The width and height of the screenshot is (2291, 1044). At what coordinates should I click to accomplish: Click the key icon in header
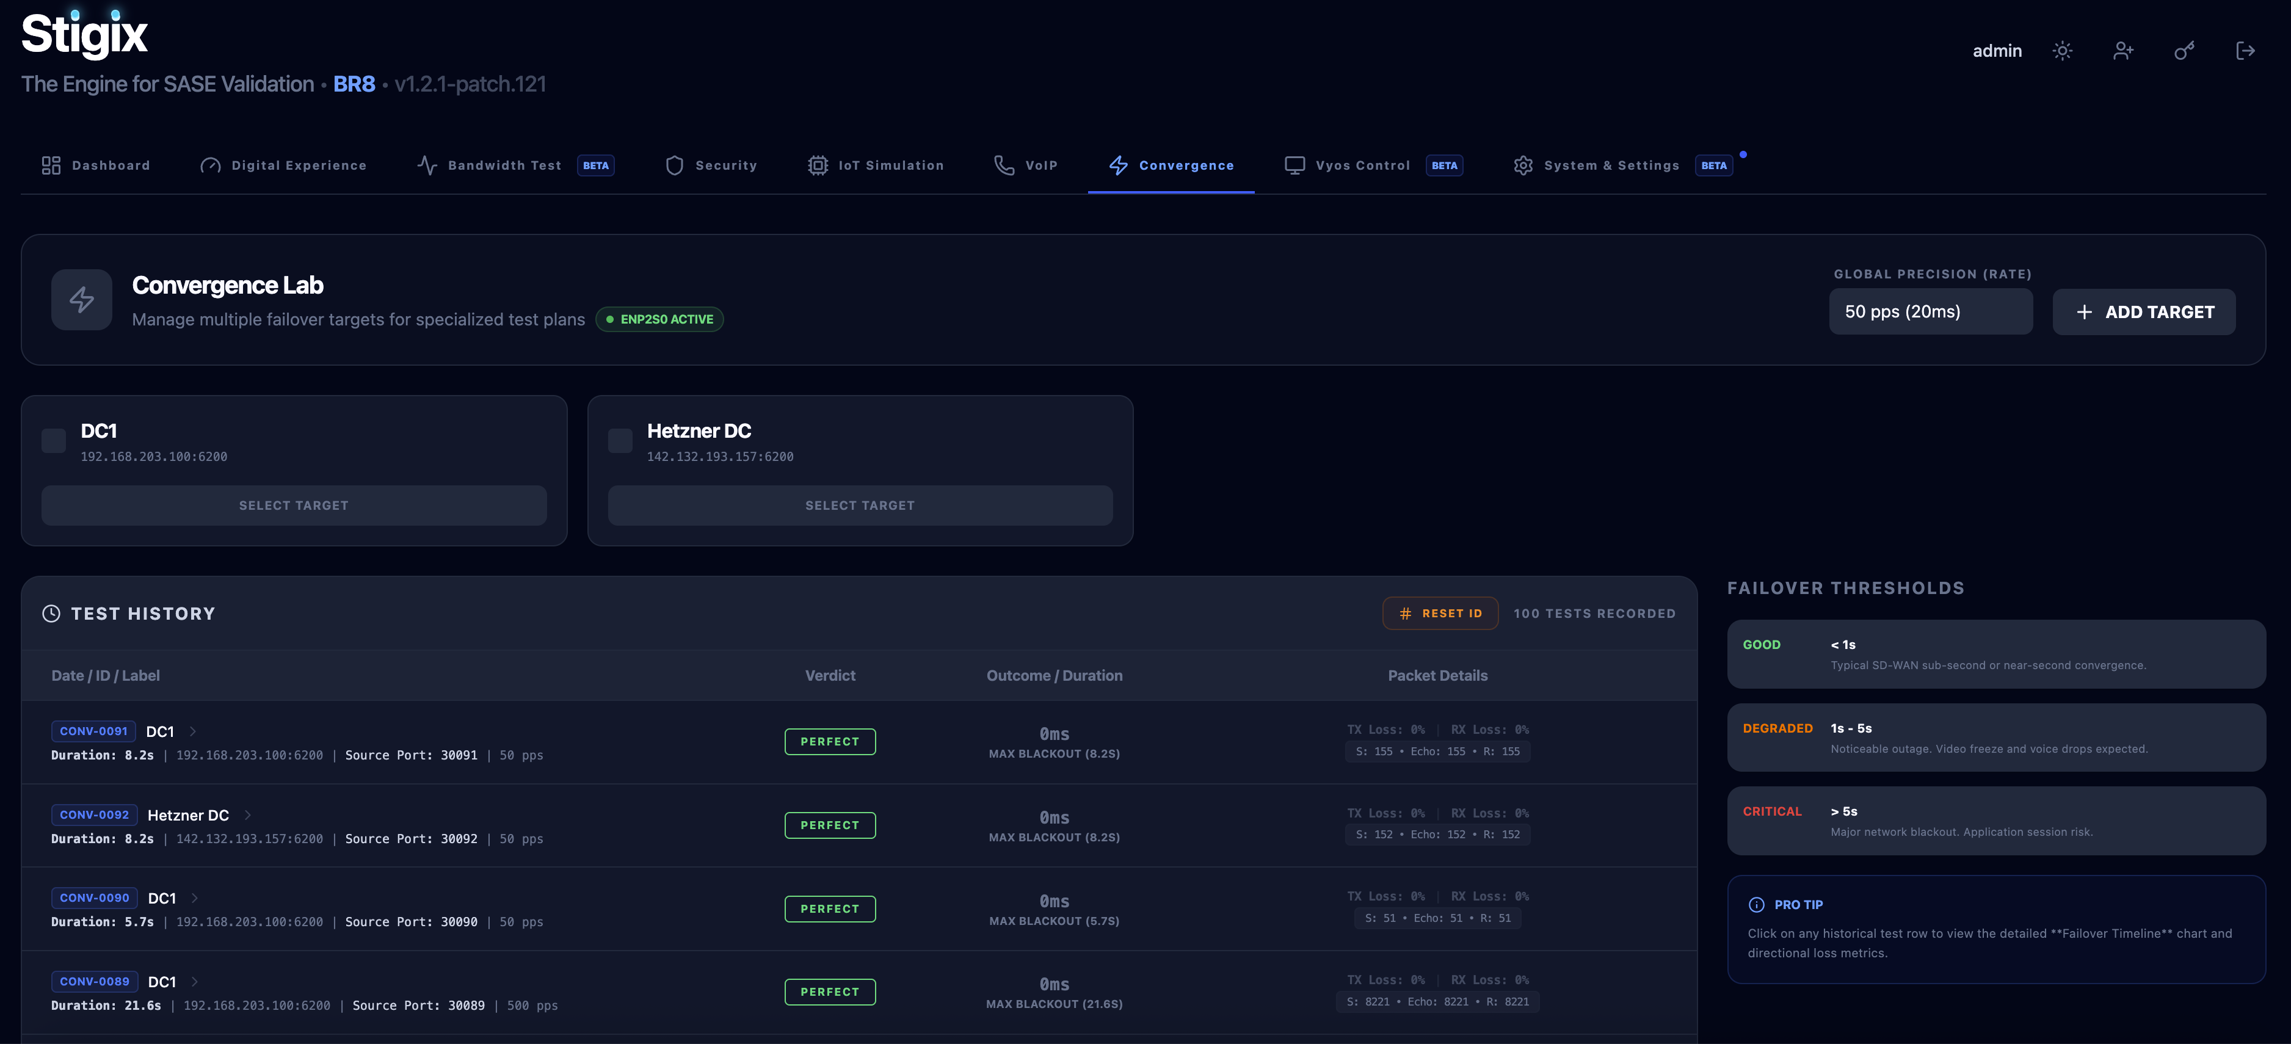[2184, 51]
